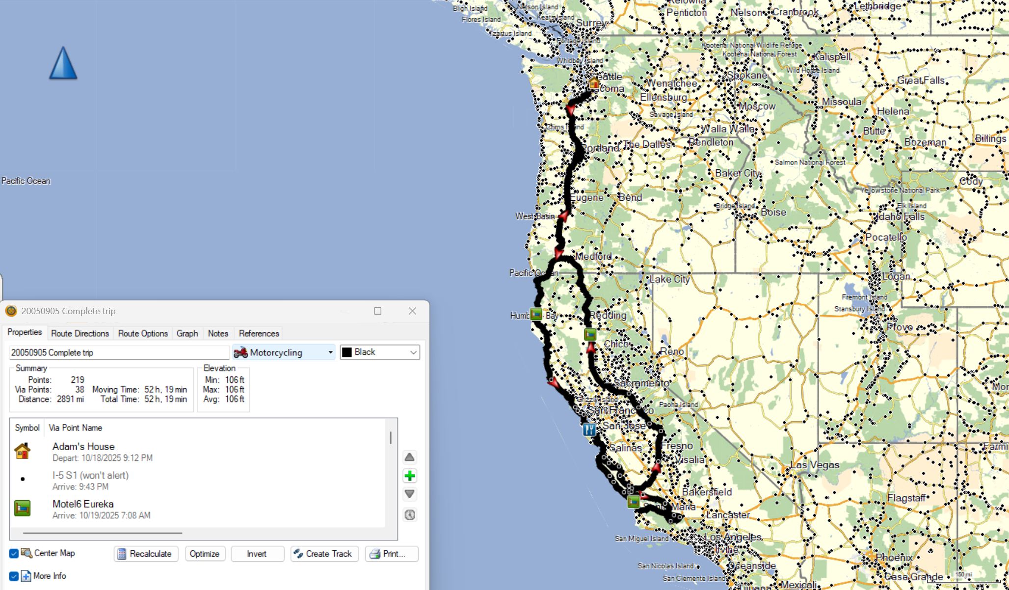Viewport: 1009px width, 590px height.
Task: Switch to the Graph tab
Action: pyautogui.click(x=187, y=333)
